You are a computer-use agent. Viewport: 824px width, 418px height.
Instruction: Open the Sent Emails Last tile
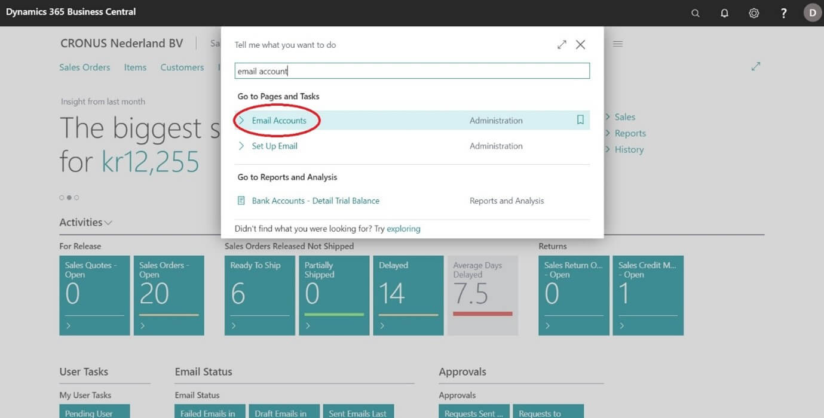tap(359, 411)
